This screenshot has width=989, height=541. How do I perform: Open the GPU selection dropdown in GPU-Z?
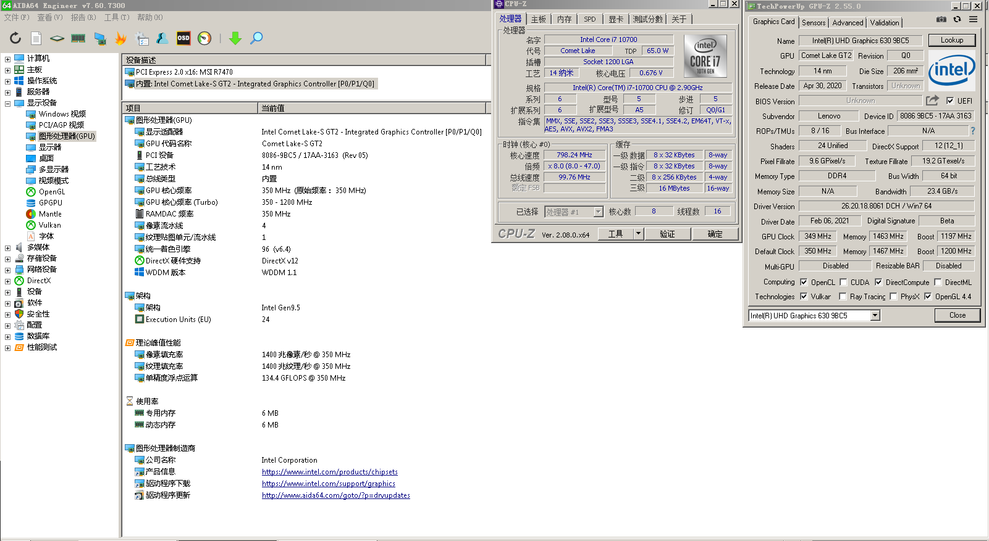tap(875, 315)
